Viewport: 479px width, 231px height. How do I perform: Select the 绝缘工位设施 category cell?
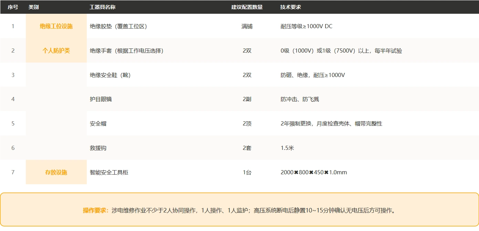(x=56, y=26)
